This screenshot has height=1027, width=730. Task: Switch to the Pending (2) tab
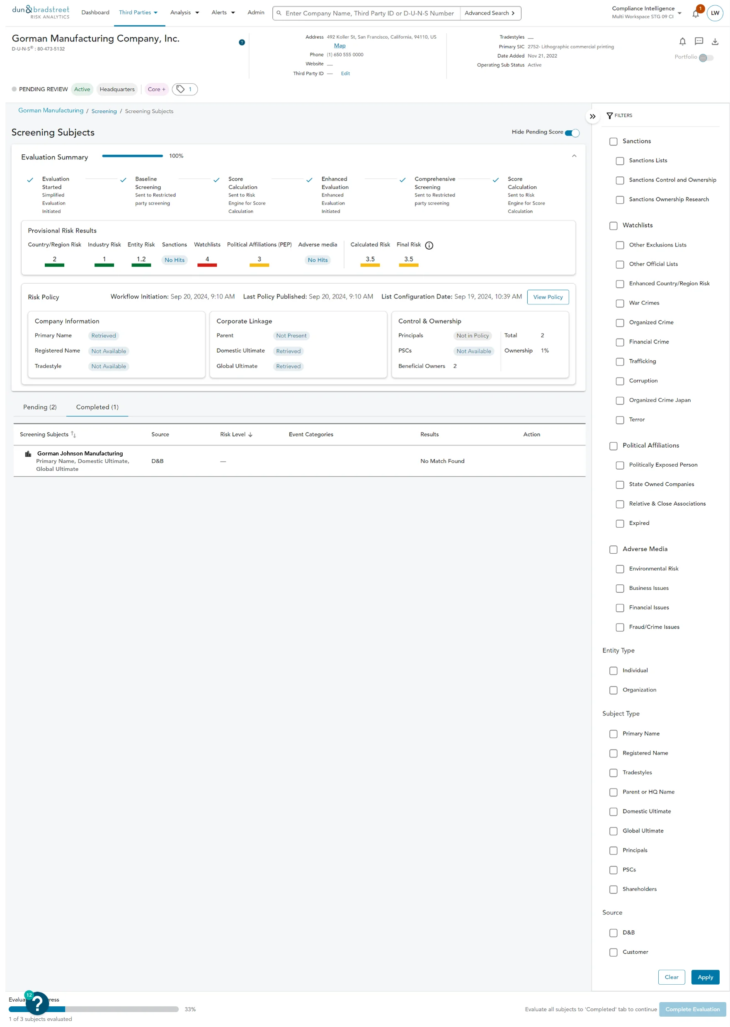click(x=40, y=407)
